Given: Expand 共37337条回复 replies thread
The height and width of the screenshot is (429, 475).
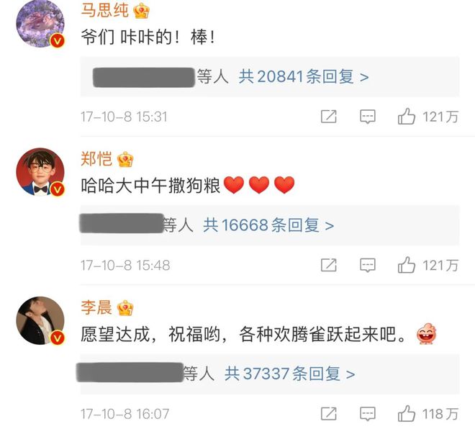Looking at the screenshot, I should (x=289, y=374).
